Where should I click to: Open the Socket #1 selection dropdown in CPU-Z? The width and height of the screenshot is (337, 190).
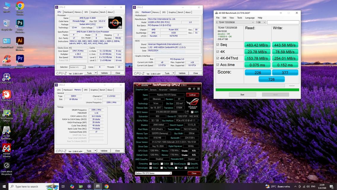point(77,67)
